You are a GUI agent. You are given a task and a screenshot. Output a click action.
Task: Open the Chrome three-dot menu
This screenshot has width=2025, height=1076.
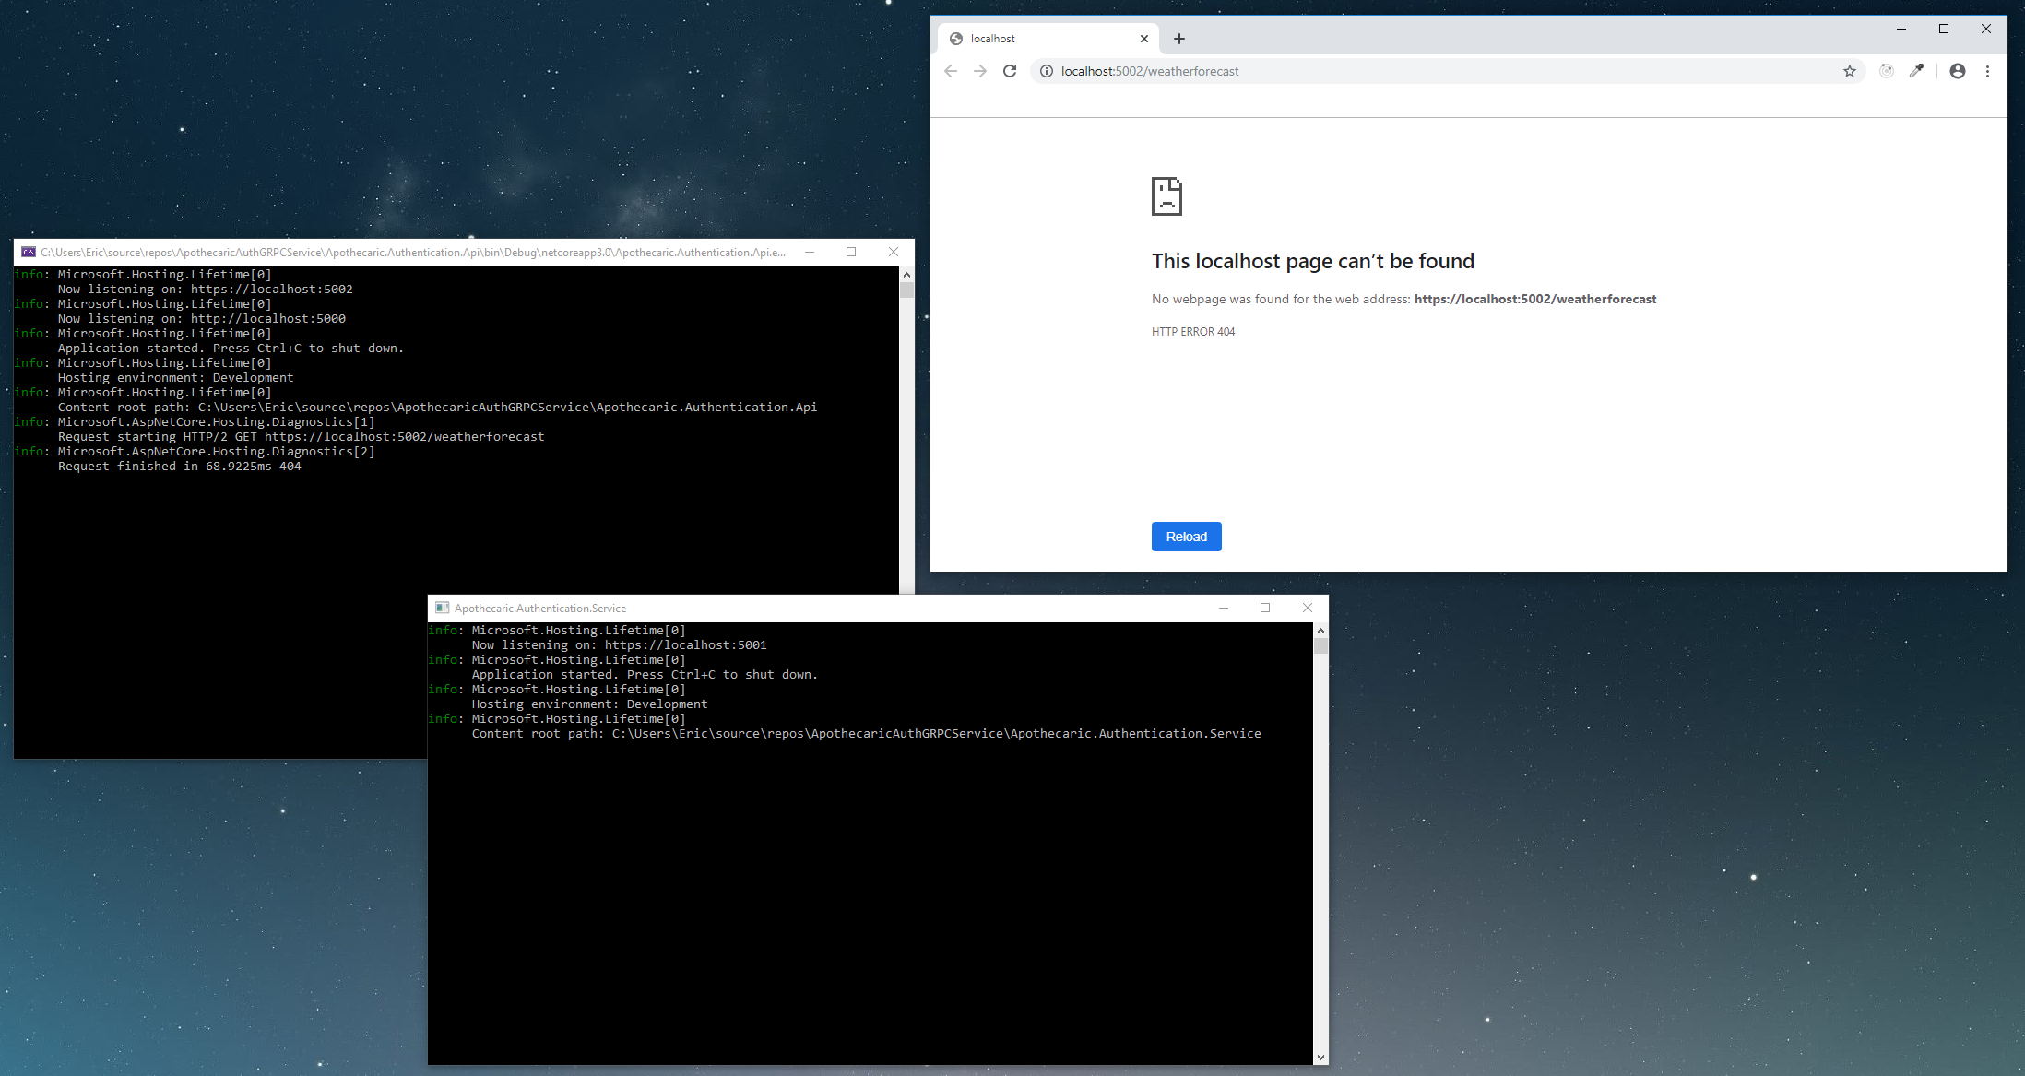pyautogui.click(x=1988, y=71)
